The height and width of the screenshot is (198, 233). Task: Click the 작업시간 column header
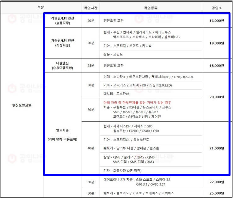tap(91, 8)
